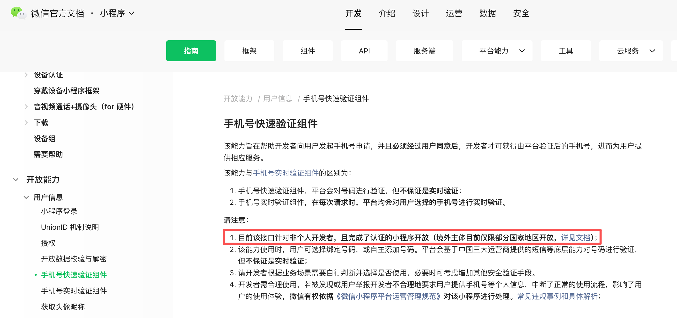Open 获取头像昵称 sidebar item
677x318 pixels.
click(x=63, y=307)
